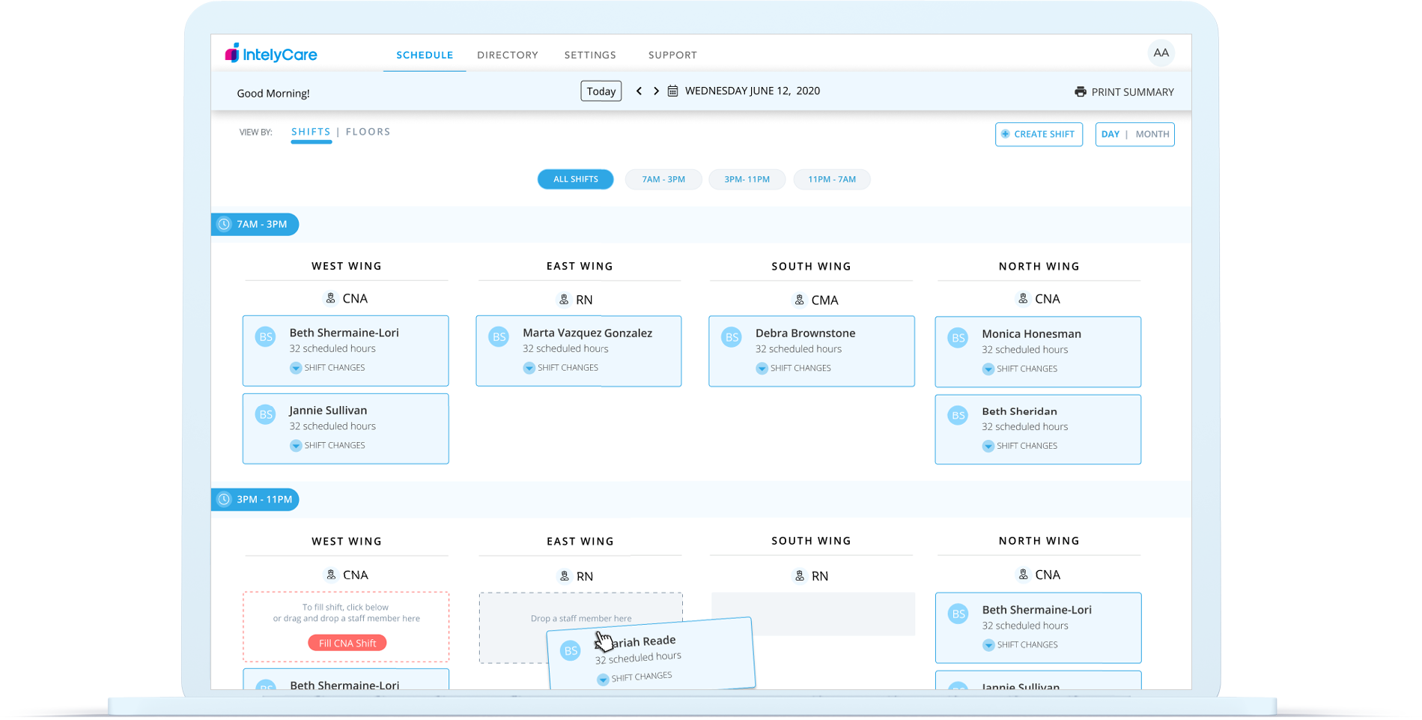Click the IntelyCare logo
1422x720 pixels.
click(x=271, y=54)
